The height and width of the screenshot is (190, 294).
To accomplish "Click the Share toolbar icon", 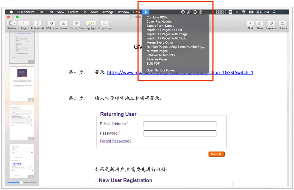I will [260, 23].
